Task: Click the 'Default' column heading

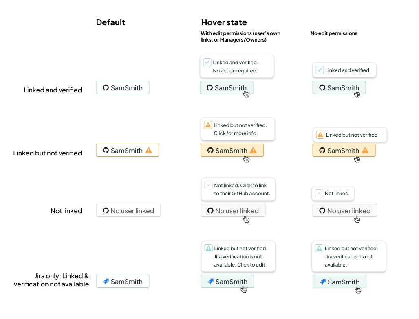Action: 110,22
